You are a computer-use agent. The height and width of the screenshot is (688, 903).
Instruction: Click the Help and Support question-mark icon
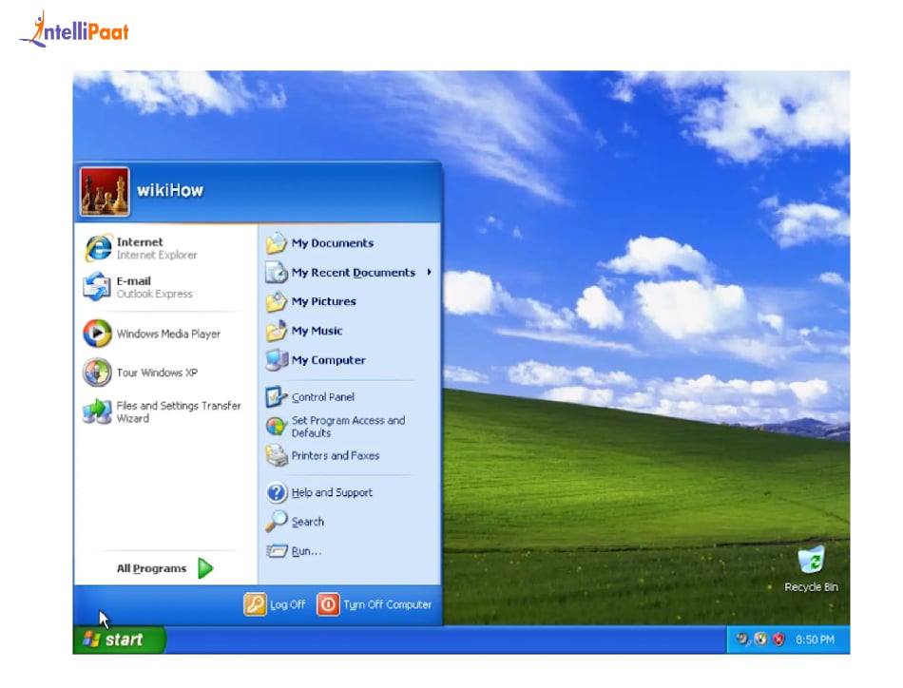(277, 492)
